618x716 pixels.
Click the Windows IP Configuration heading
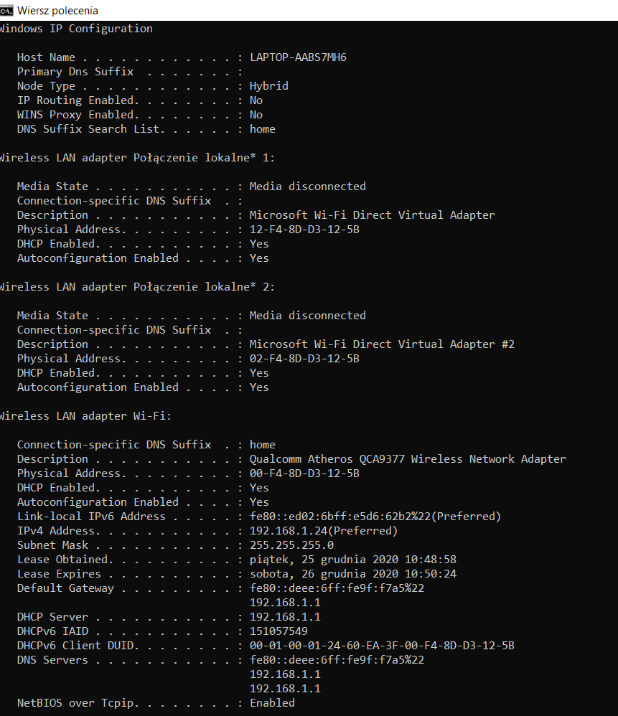click(x=76, y=29)
